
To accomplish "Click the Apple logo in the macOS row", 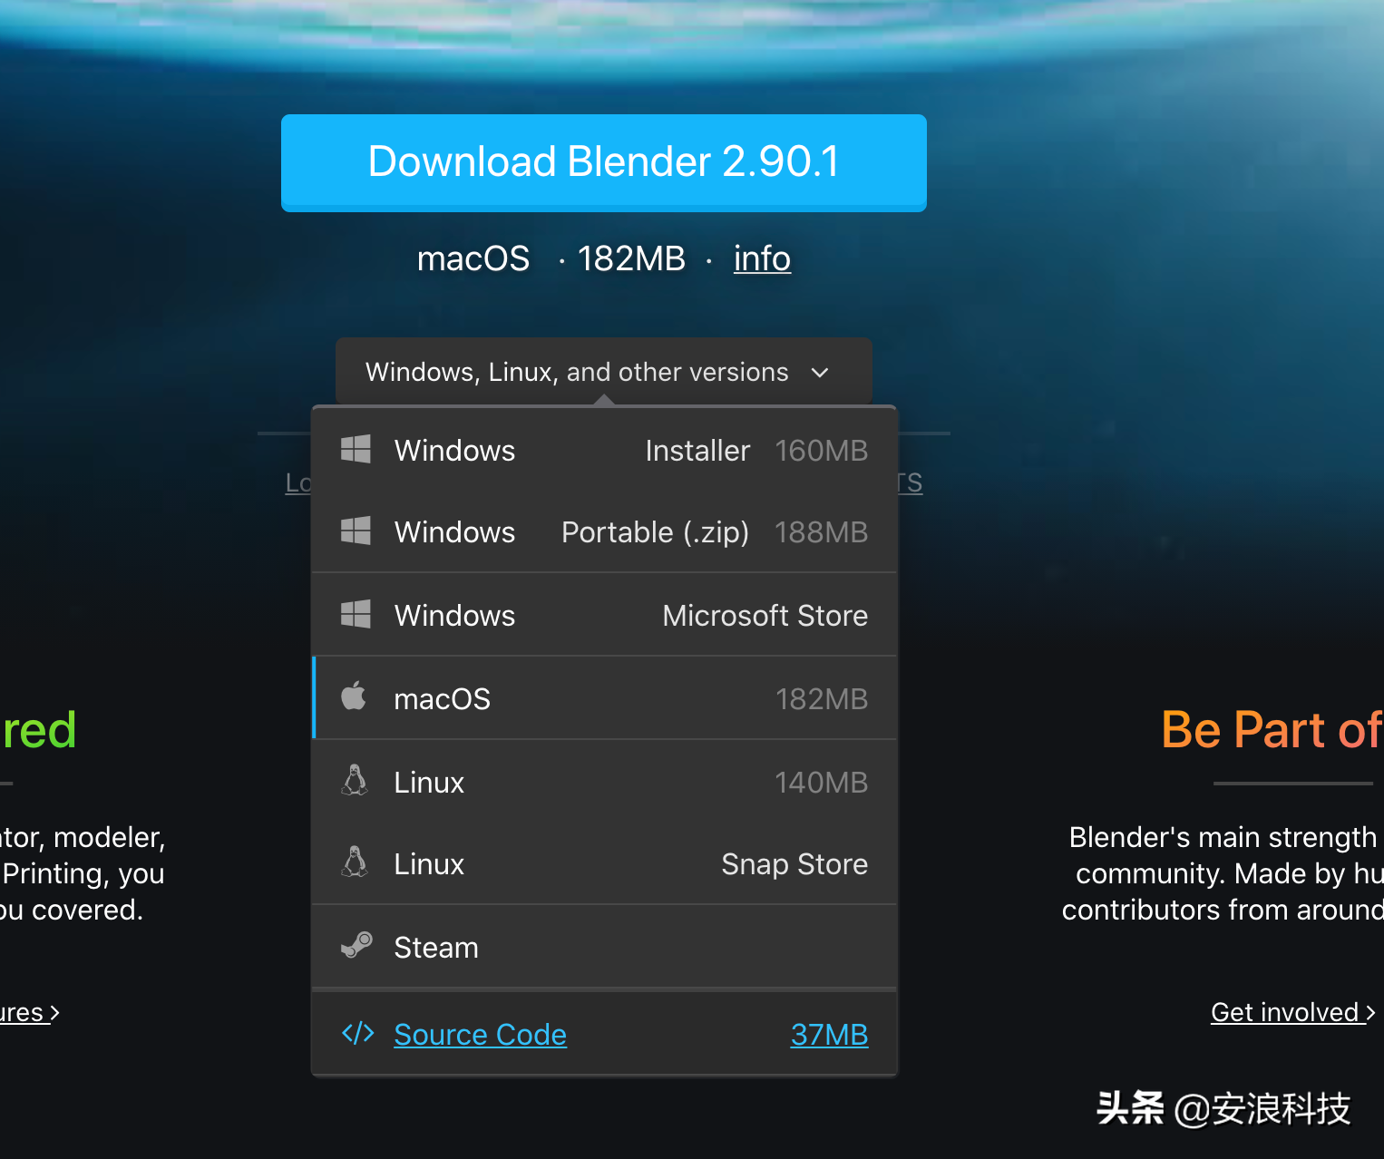I will click(354, 696).
